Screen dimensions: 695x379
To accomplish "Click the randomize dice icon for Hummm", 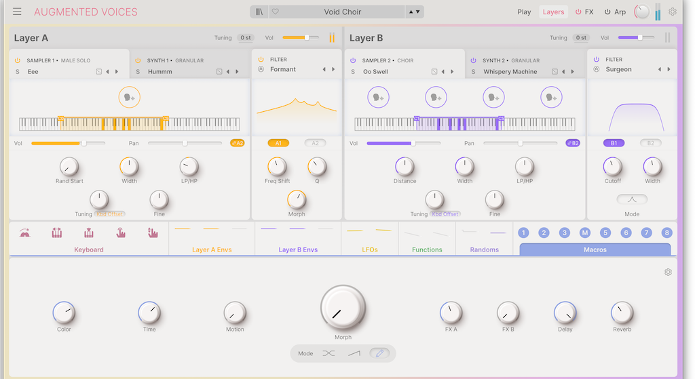I will pyautogui.click(x=219, y=72).
